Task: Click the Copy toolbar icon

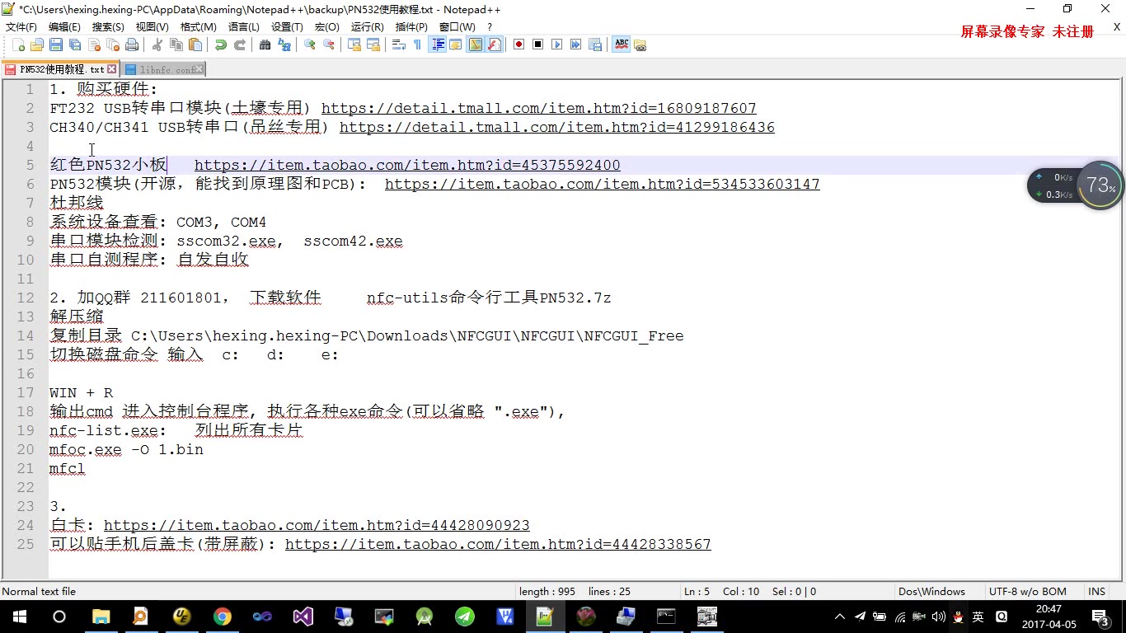Action: tap(176, 45)
